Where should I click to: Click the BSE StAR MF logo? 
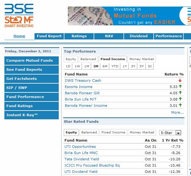19,16
